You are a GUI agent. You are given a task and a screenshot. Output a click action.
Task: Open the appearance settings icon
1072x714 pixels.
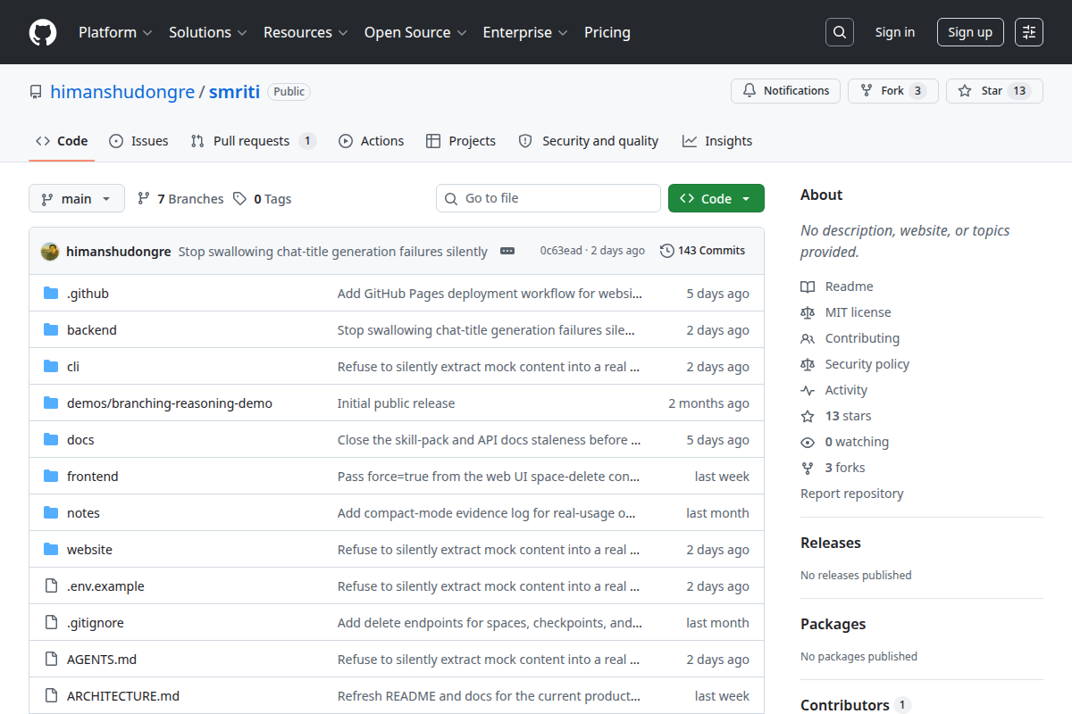pyautogui.click(x=1029, y=32)
